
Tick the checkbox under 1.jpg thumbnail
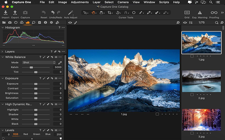click(x=192, y=56)
